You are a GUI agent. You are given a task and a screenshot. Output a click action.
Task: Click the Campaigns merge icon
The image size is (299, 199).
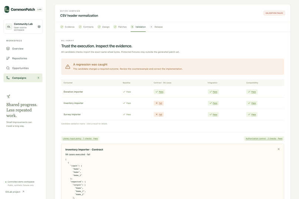coord(8,78)
